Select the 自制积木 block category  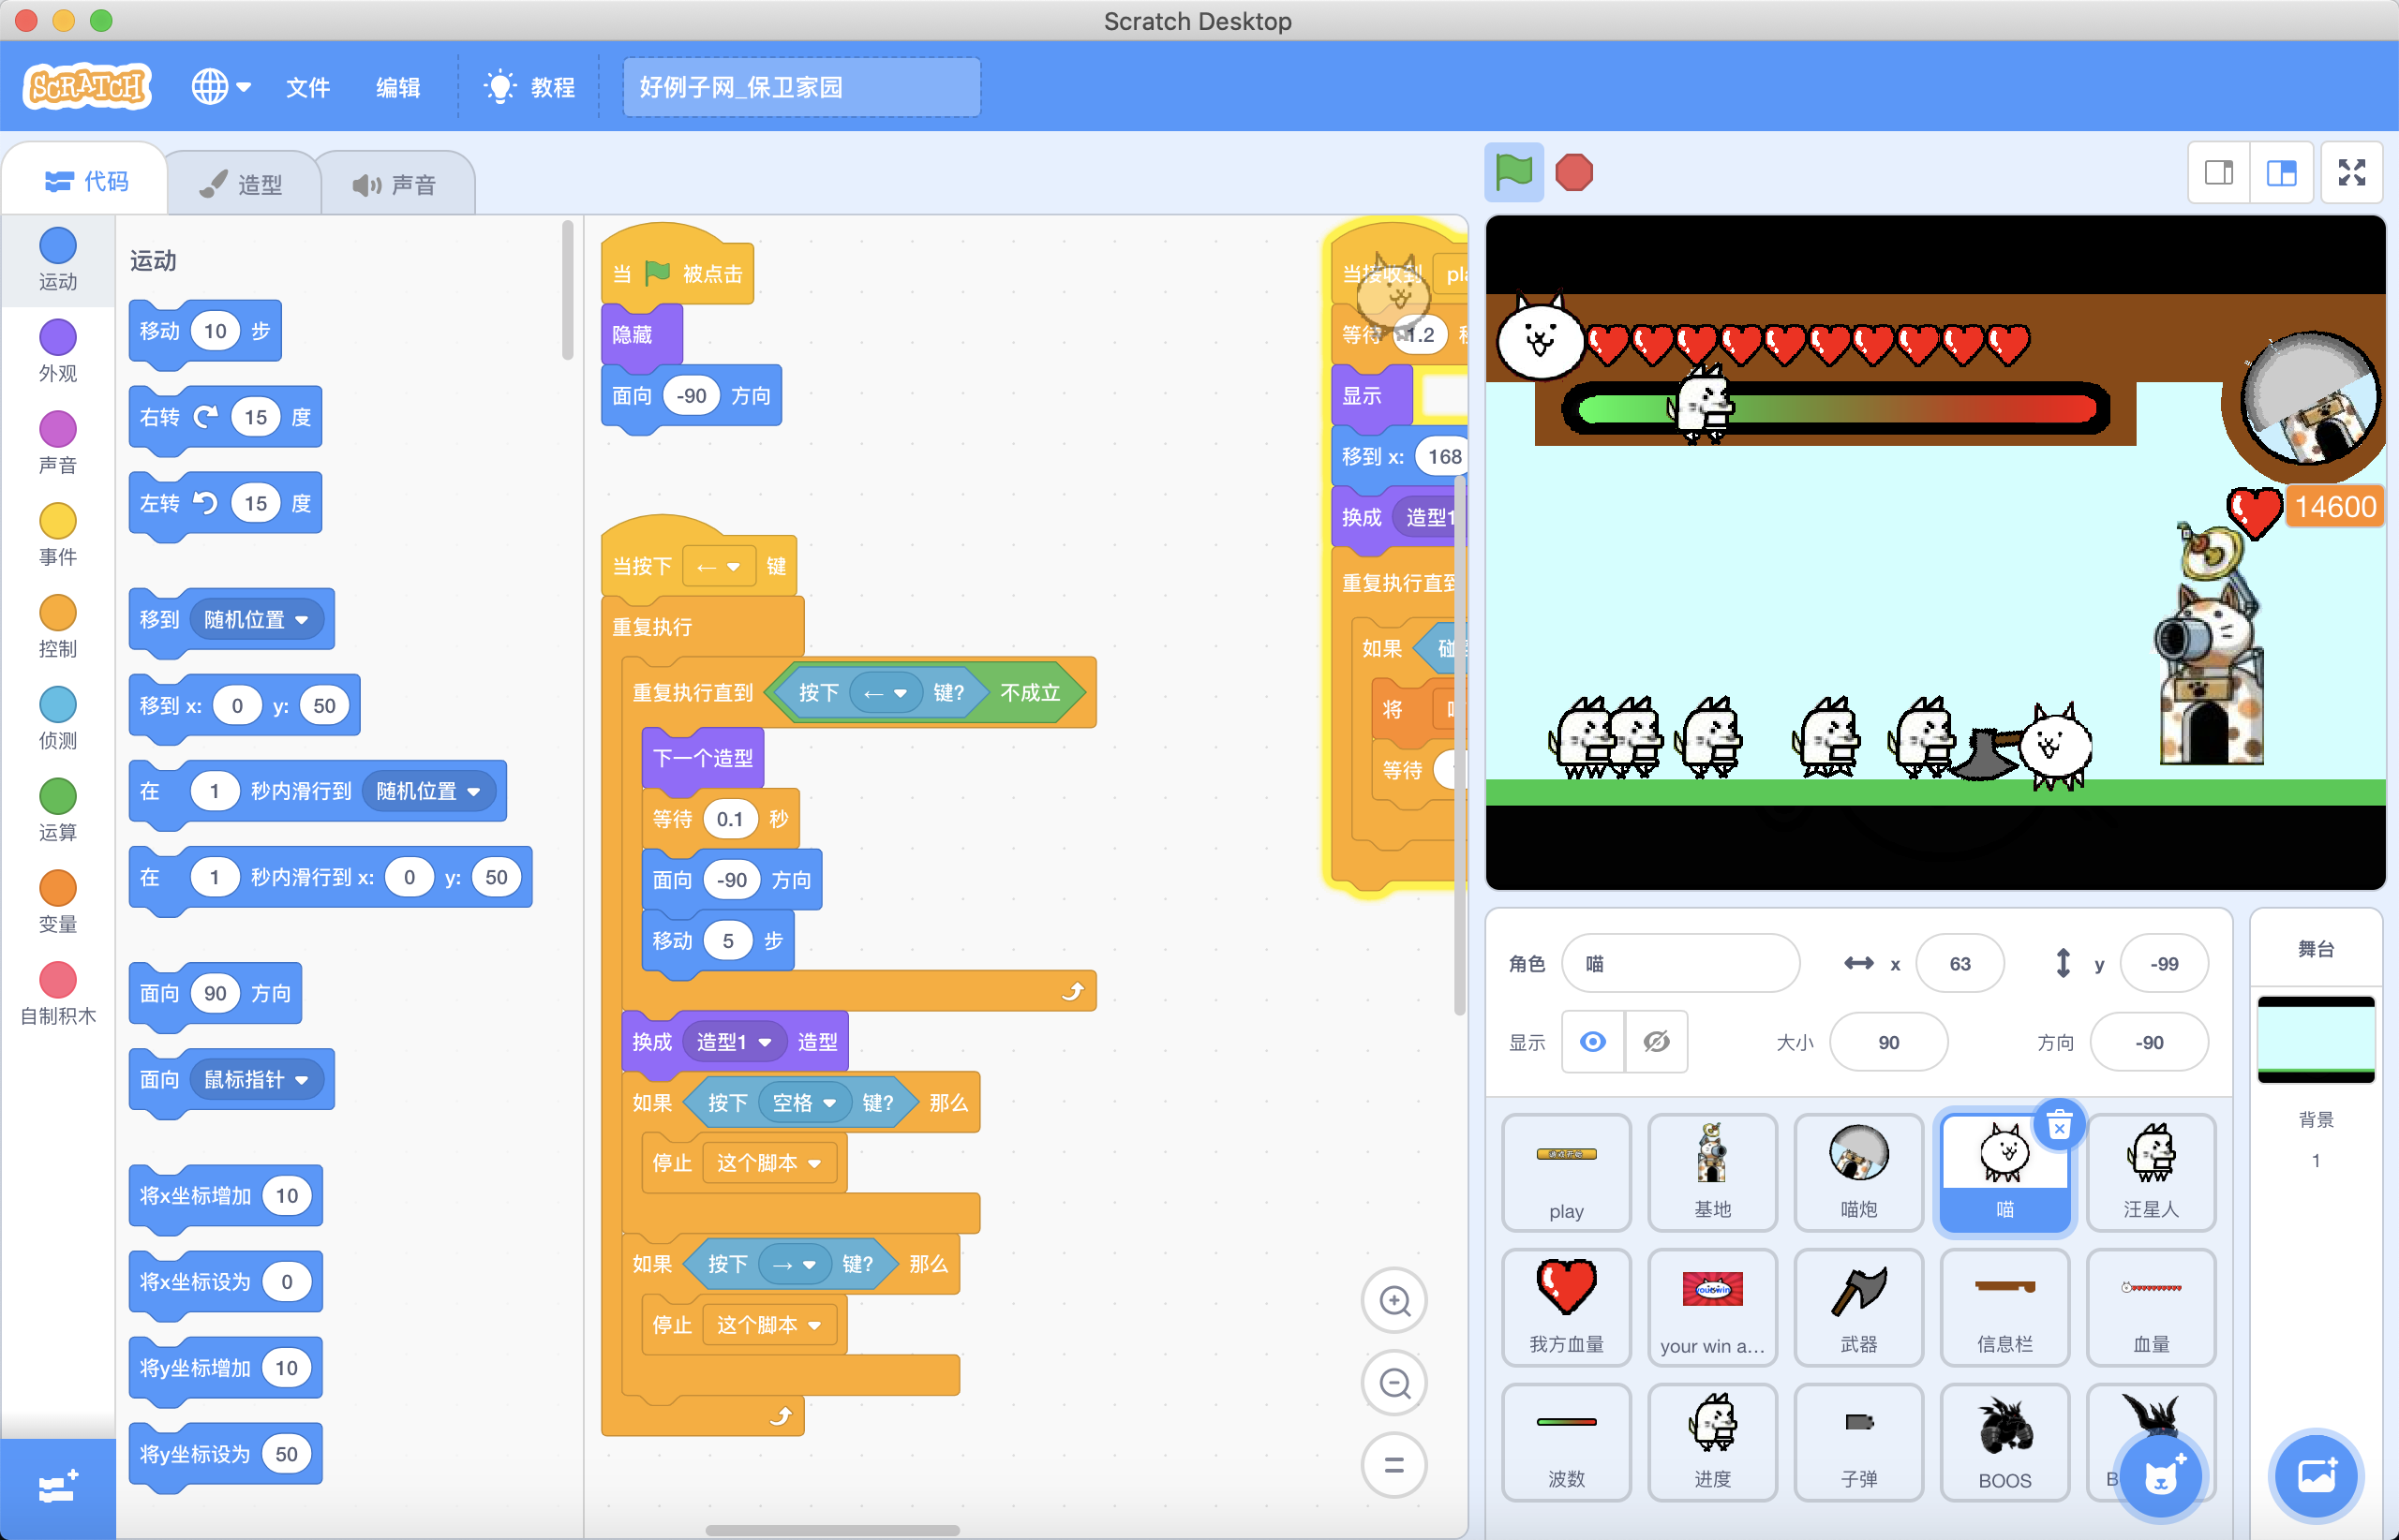[58, 995]
